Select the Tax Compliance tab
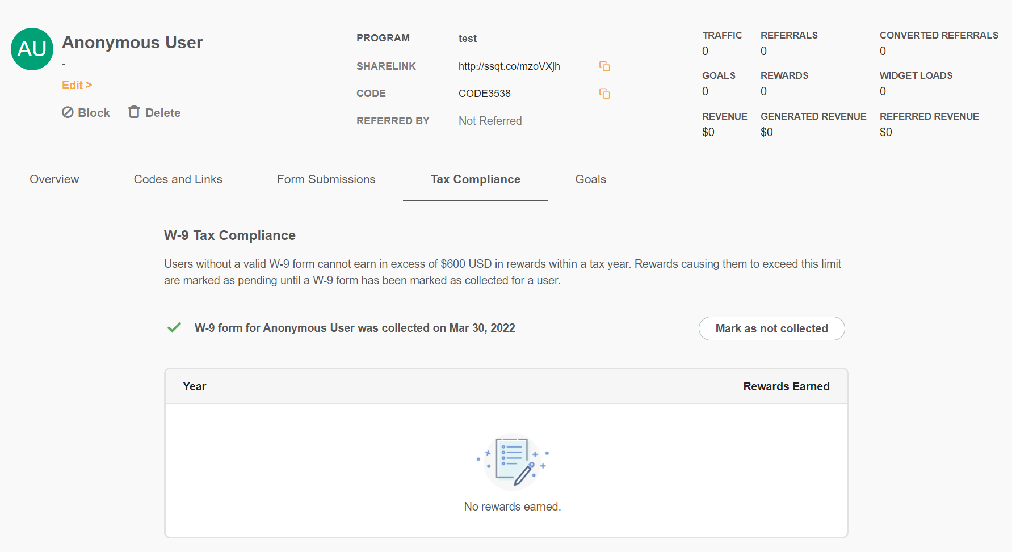1012x552 pixels. point(475,179)
